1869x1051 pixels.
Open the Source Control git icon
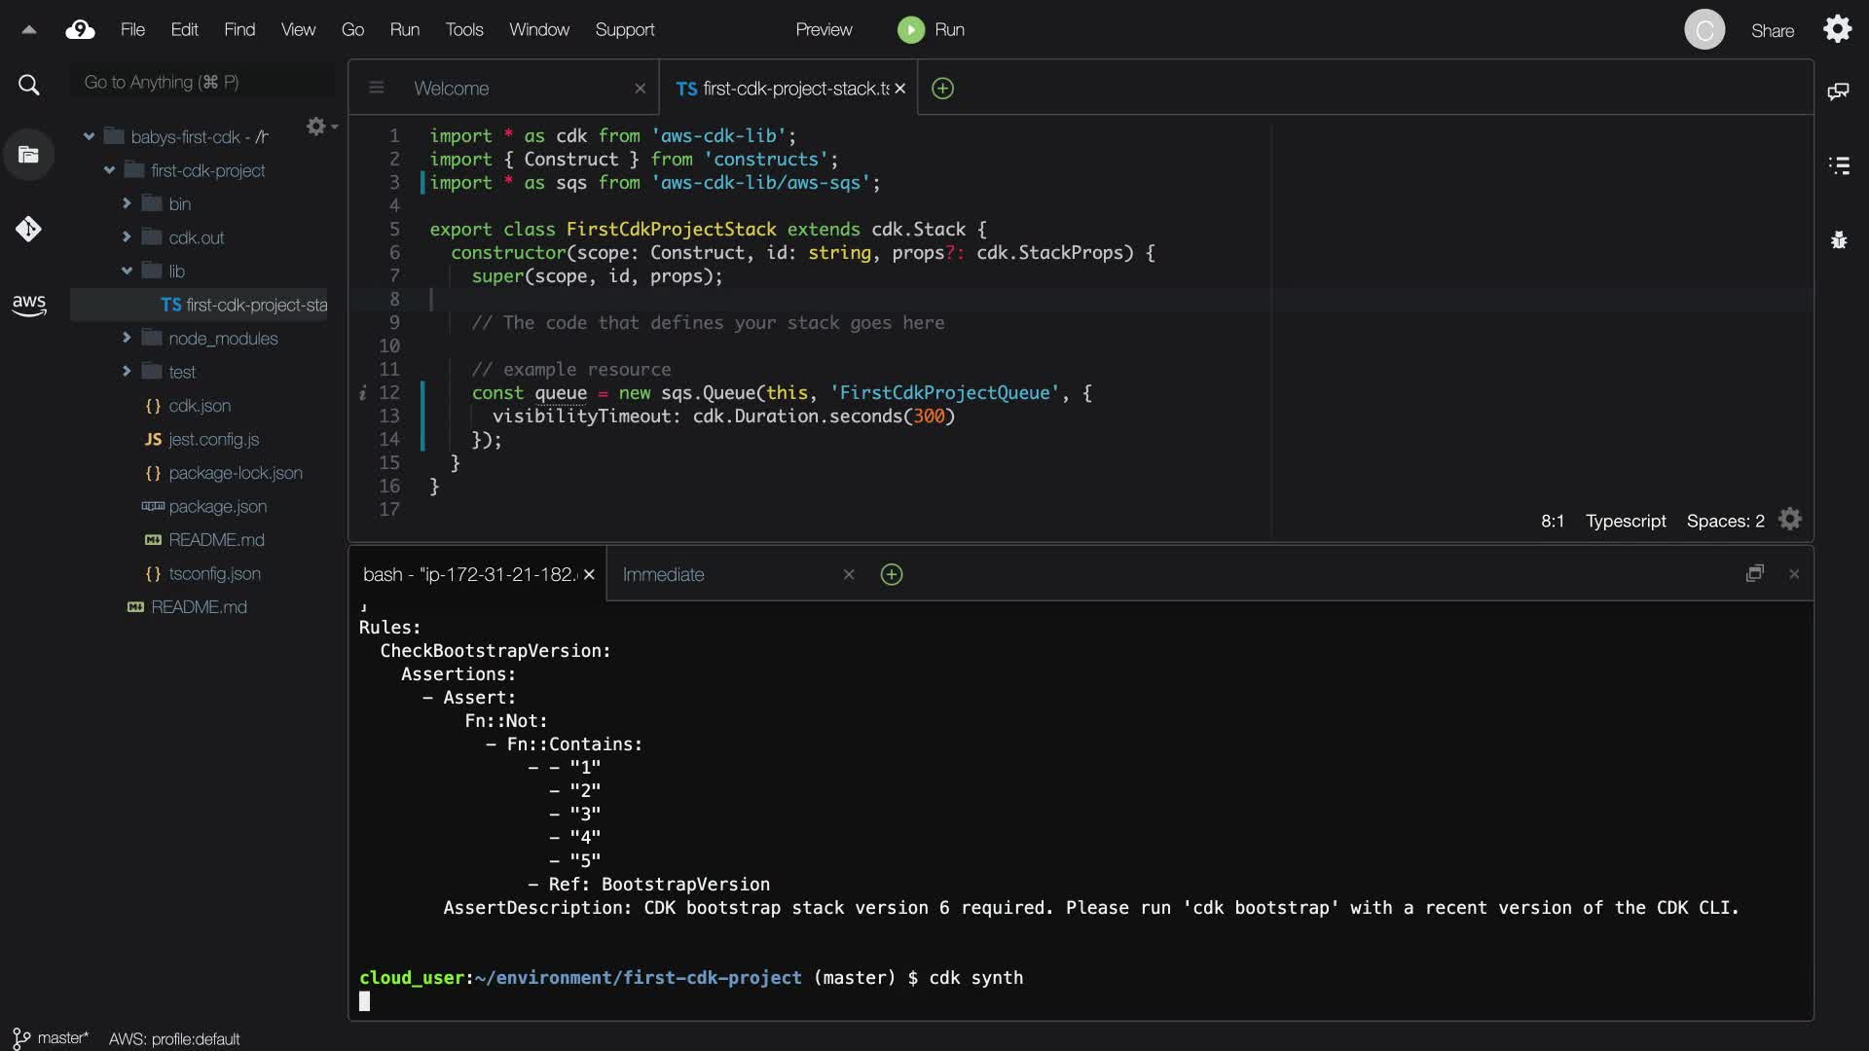coord(28,230)
